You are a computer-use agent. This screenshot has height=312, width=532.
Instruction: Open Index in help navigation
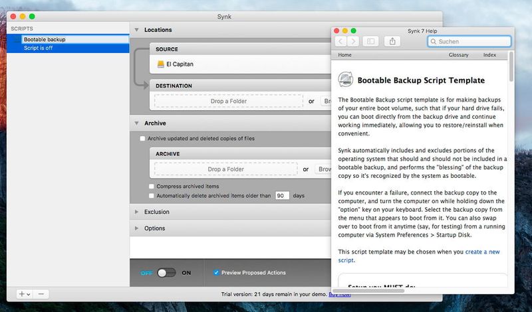[x=489, y=55]
